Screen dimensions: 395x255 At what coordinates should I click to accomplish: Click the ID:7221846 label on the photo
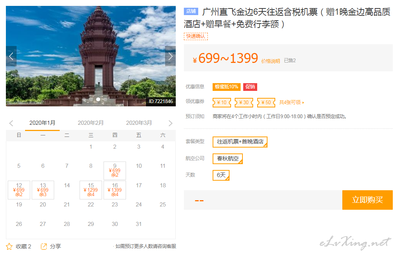click(161, 101)
